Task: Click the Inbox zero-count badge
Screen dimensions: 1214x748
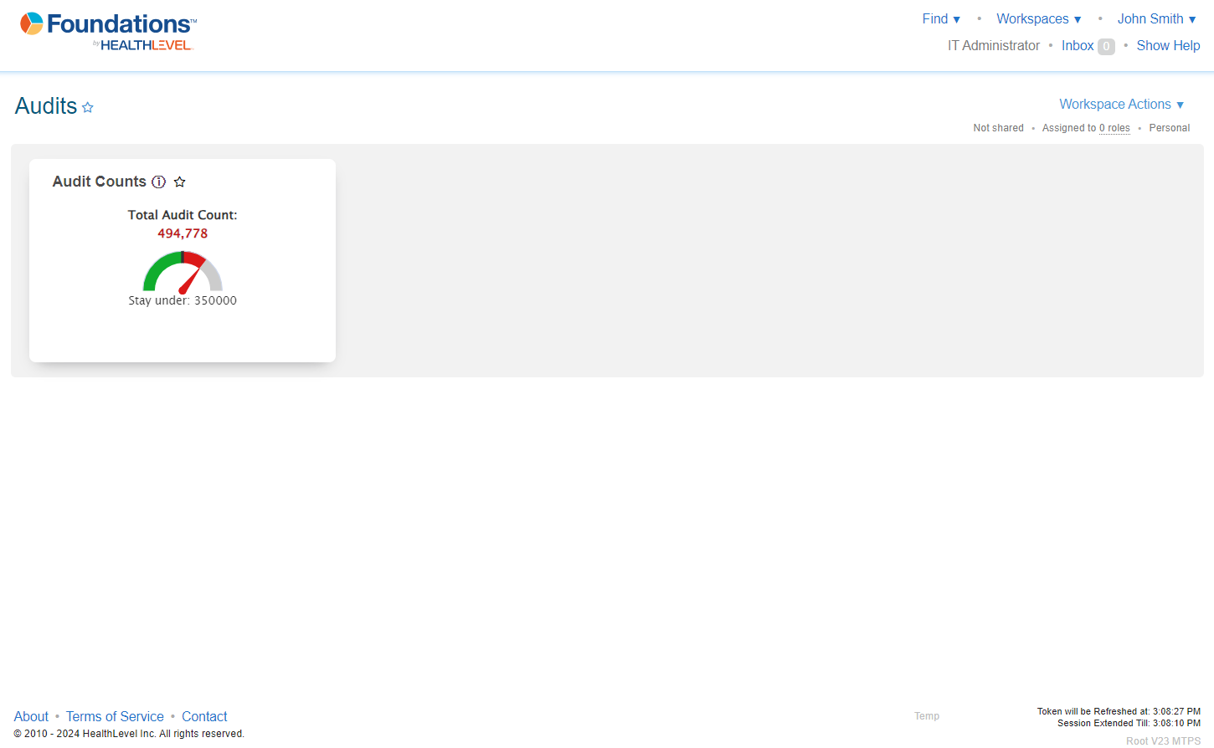Action: [x=1106, y=47]
